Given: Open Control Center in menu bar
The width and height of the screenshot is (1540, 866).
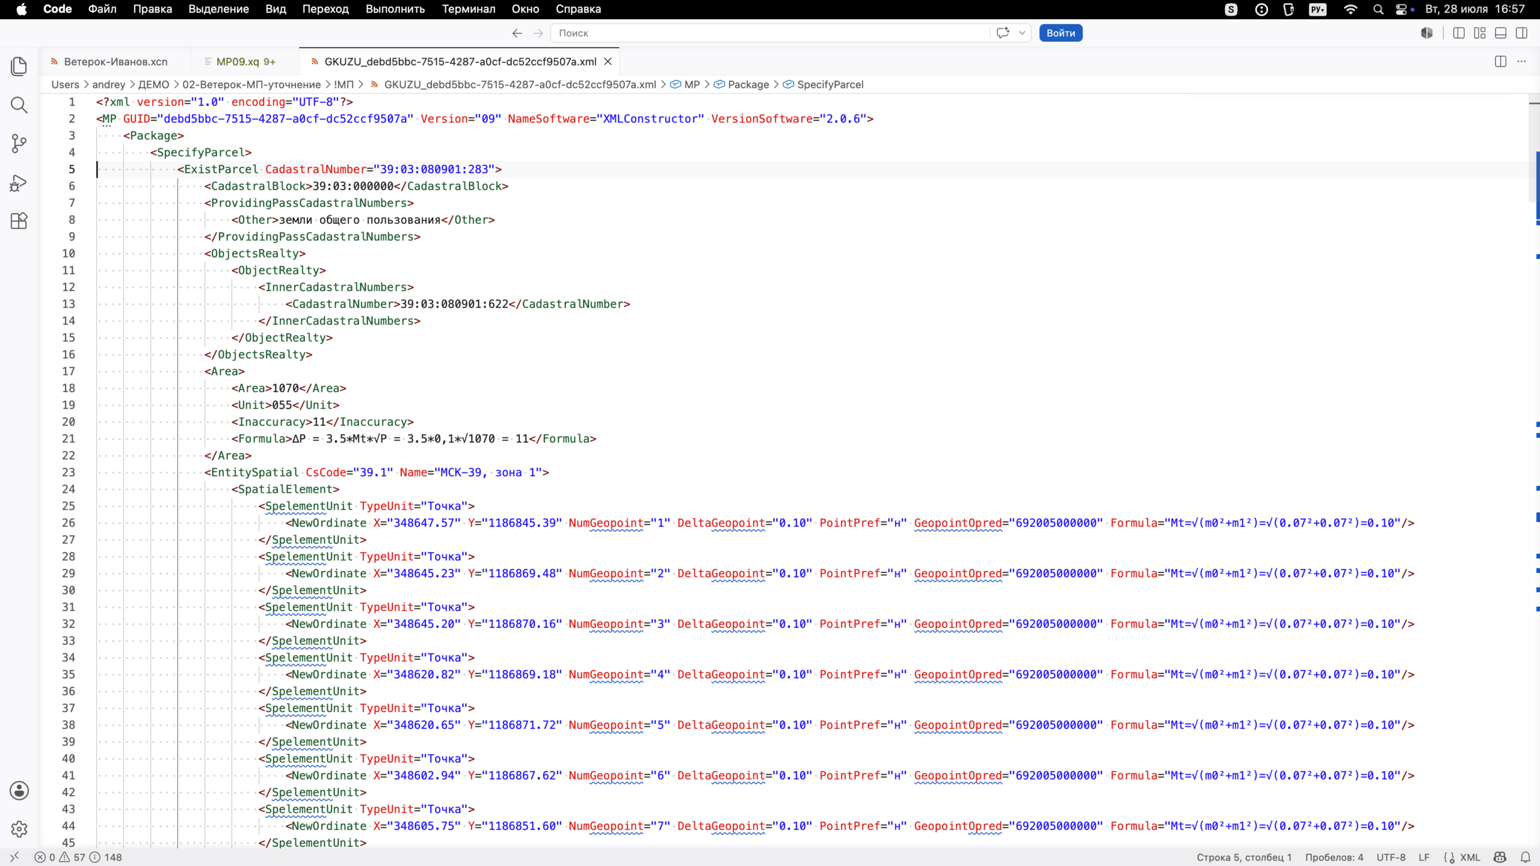Looking at the screenshot, I should pyautogui.click(x=1402, y=9).
